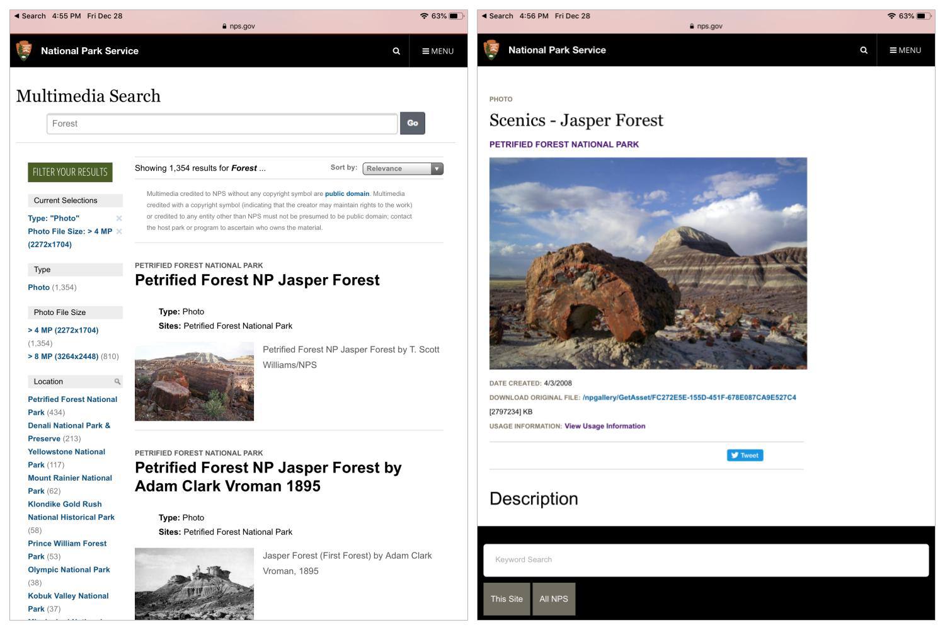945x630 pixels.
Task: Focus the Keyword Search field
Action: [x=706, y=560]
